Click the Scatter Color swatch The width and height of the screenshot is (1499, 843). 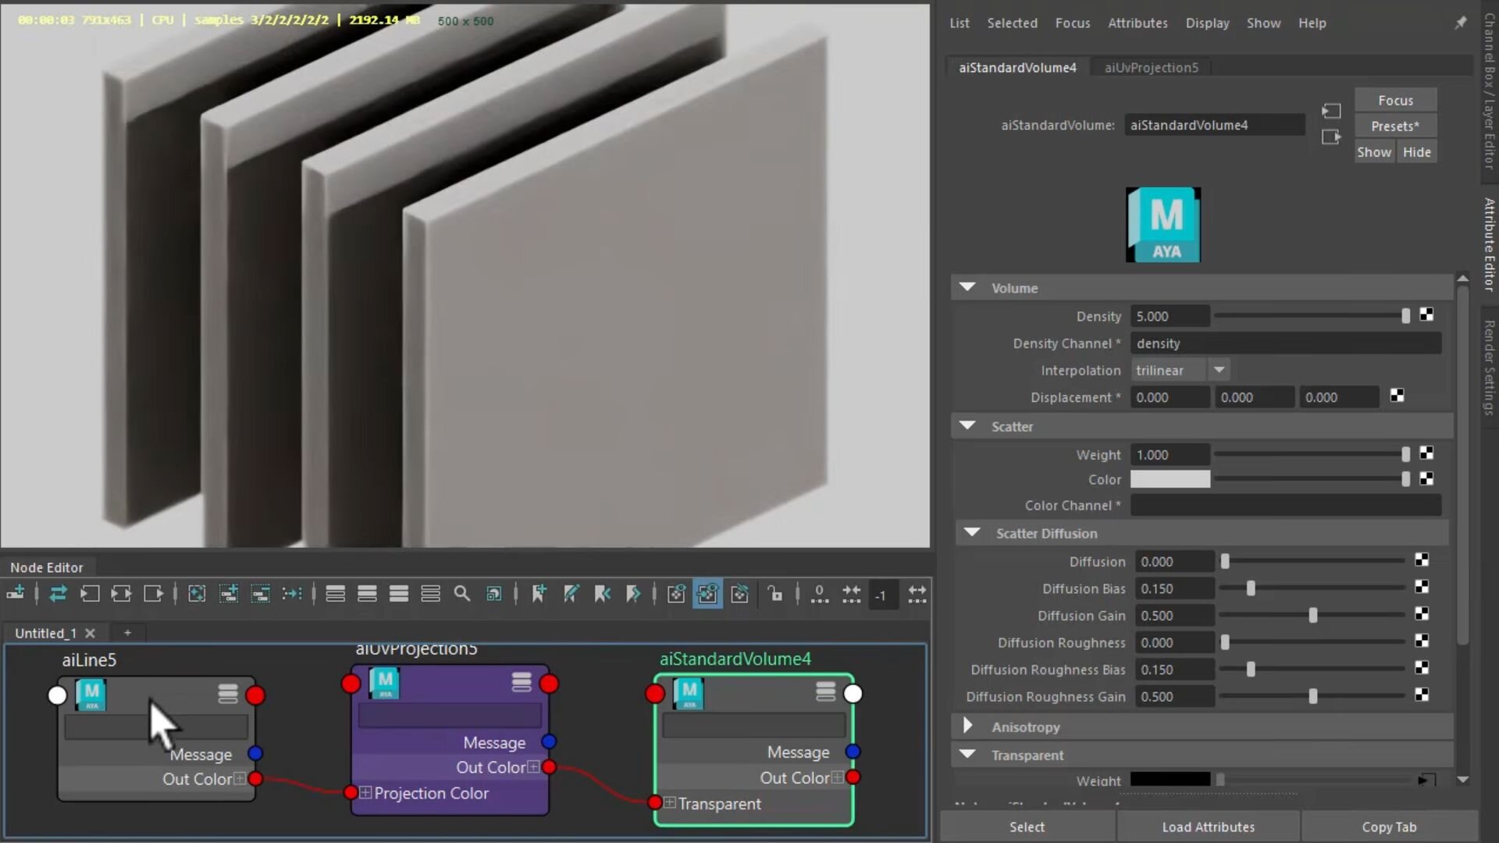(1170, 479)
